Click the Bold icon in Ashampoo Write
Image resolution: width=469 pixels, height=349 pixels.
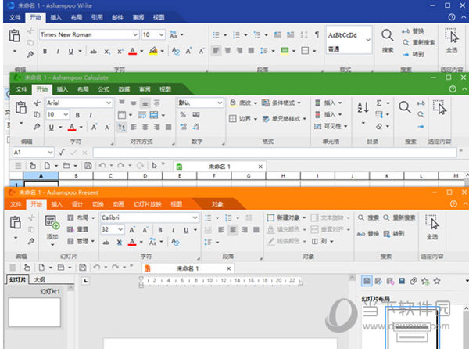coord(45,52)
